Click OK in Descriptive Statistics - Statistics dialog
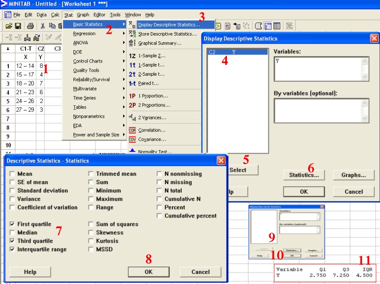380x284 pixels. [149, 272]
